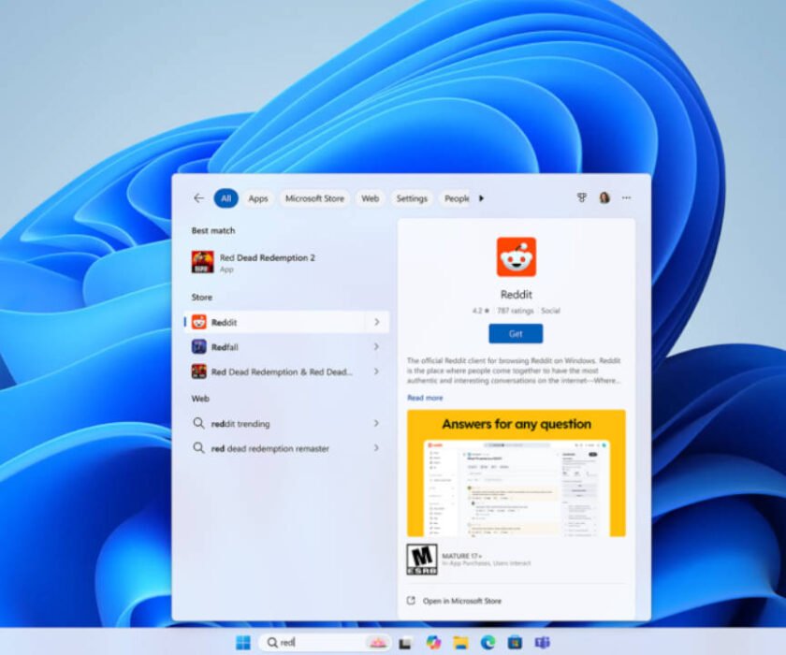The width and height of the screenshot is (786, 655).
Task: Switch to the Microsoft Store filter
Action: (314, 198)
